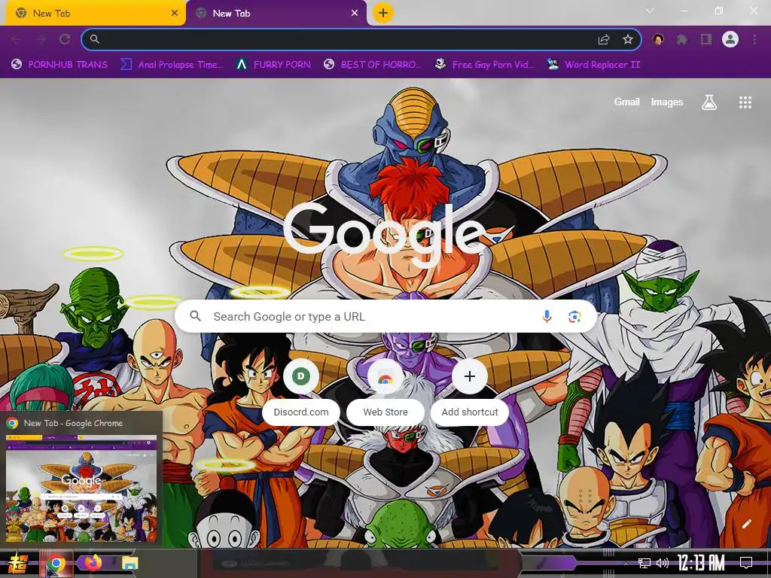This screenshot has height=578, width=771.
Task: Click the Search Google or type a URL box
Action: (x=386, y=317)
